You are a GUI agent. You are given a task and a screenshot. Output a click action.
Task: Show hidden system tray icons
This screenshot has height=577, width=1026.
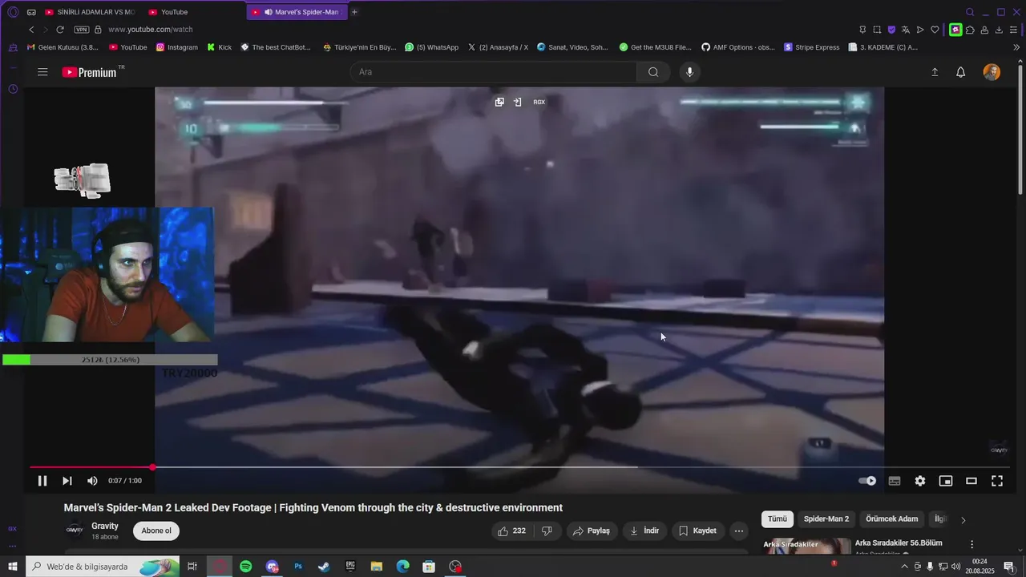[905, 567]
